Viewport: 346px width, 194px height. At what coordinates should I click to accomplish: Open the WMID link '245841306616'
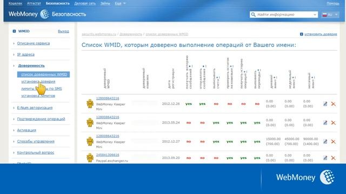pyautogui.click(x=108, y=155)
